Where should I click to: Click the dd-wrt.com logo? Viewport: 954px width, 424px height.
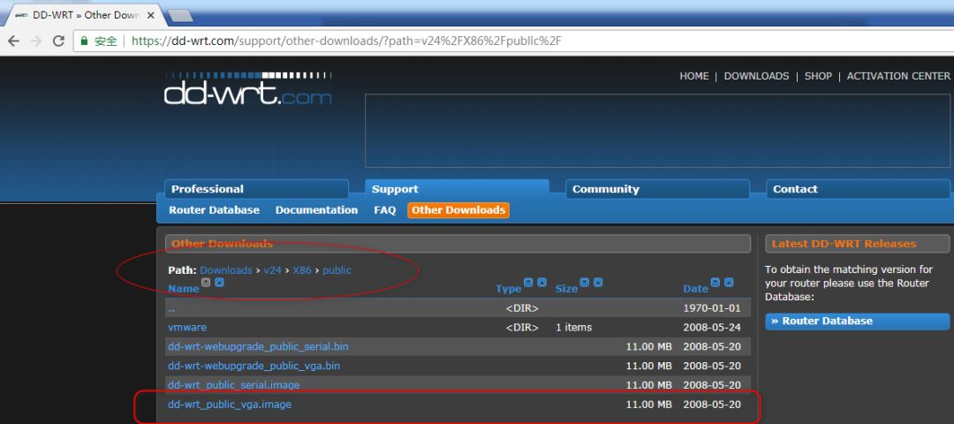tap(247, 89)
